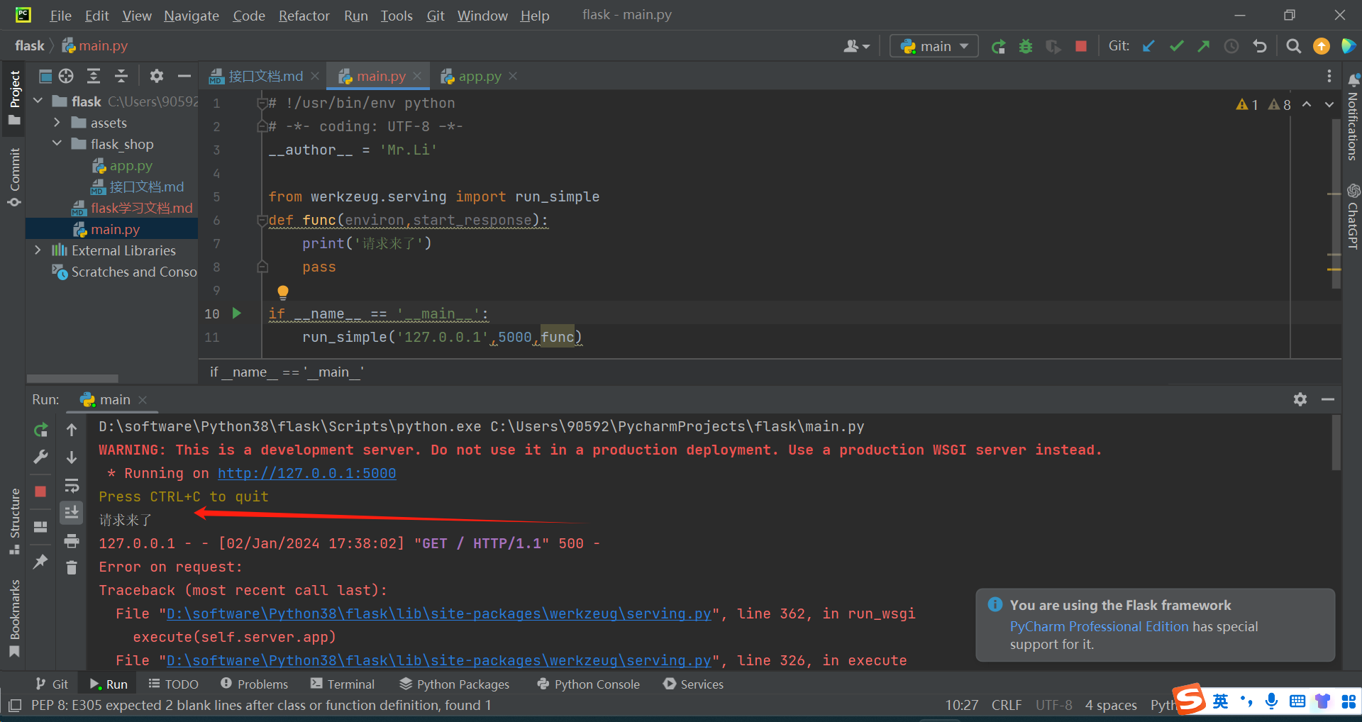Go to next highlighted error arrow
This screenshot has height=722, width=1362.
coord(1329,104)
